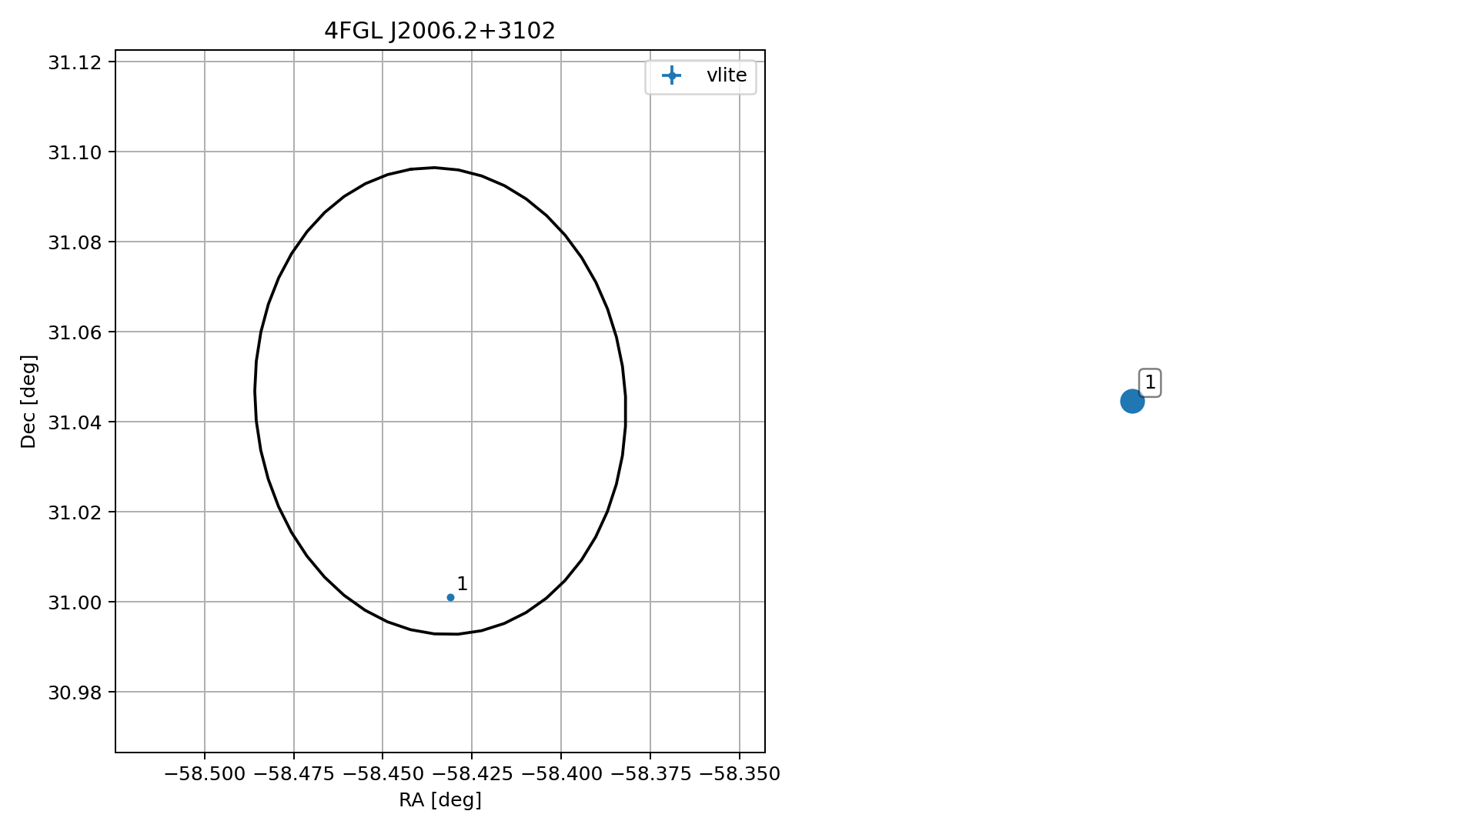Image resolution: width=1477 pixels, height=831 pixels.
Task: Click the y-axis tick label 31.00
Action: 75,602
